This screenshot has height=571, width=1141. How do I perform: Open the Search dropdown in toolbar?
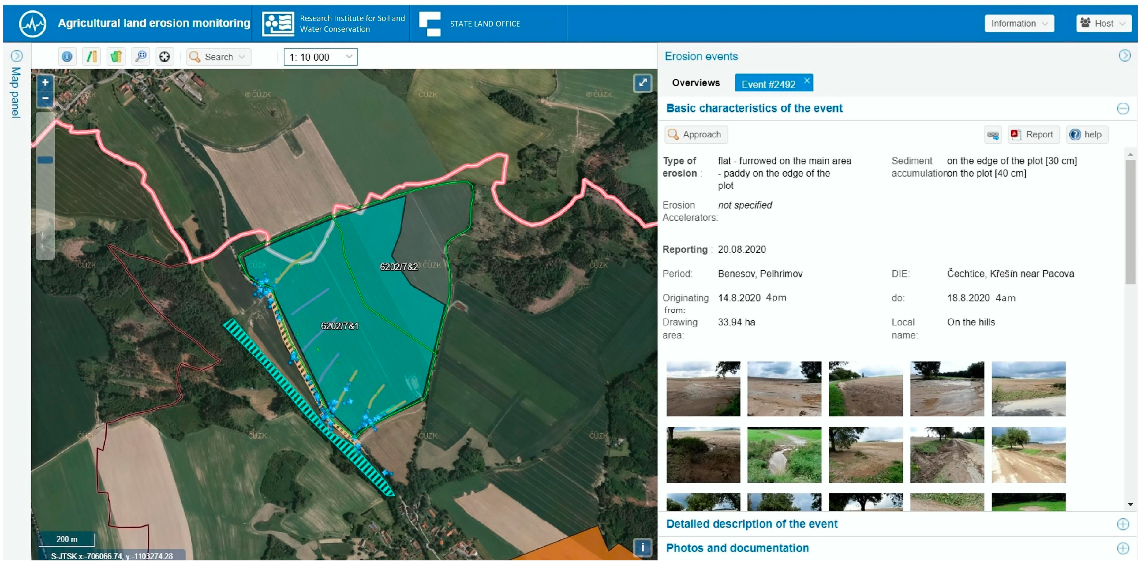tap(219, 57)
